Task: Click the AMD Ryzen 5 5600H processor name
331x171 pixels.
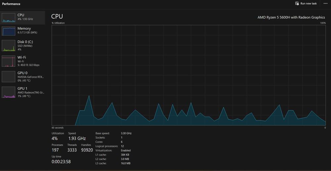Action: 291,18
